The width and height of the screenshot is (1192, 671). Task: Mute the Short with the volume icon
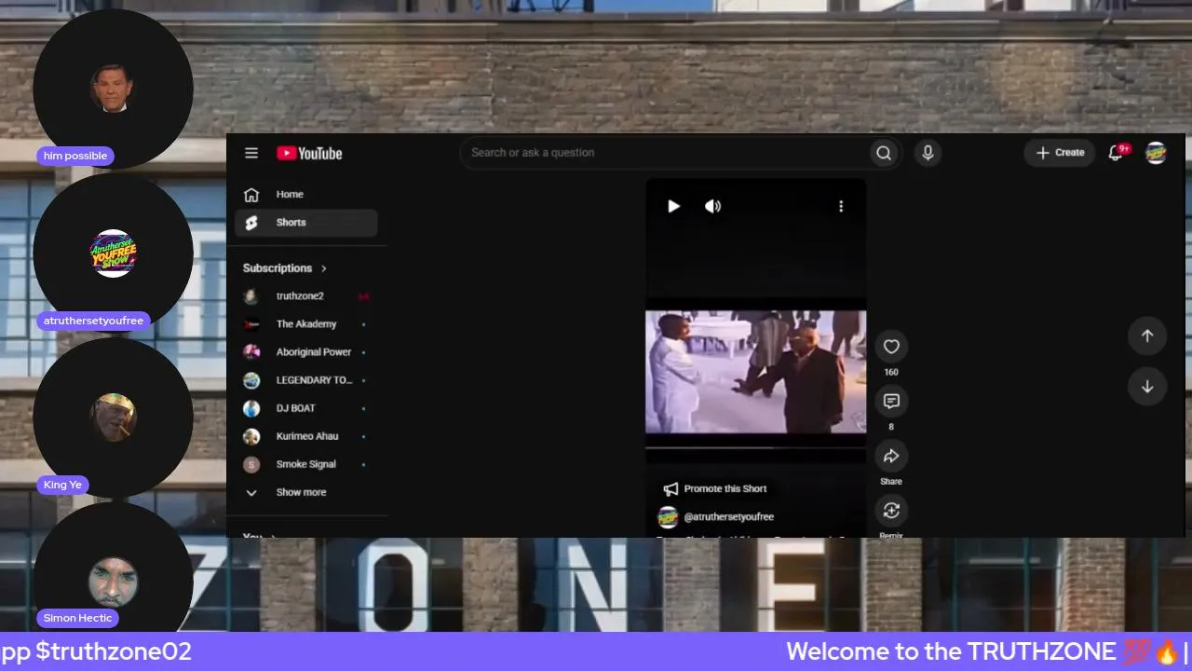click(712, 206)
